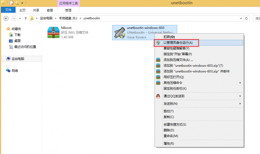The height and width of the screenshot is (154, 260).
Task: Click the archive icon beside 用好压打开(Q)
Action: click(158, 77)
